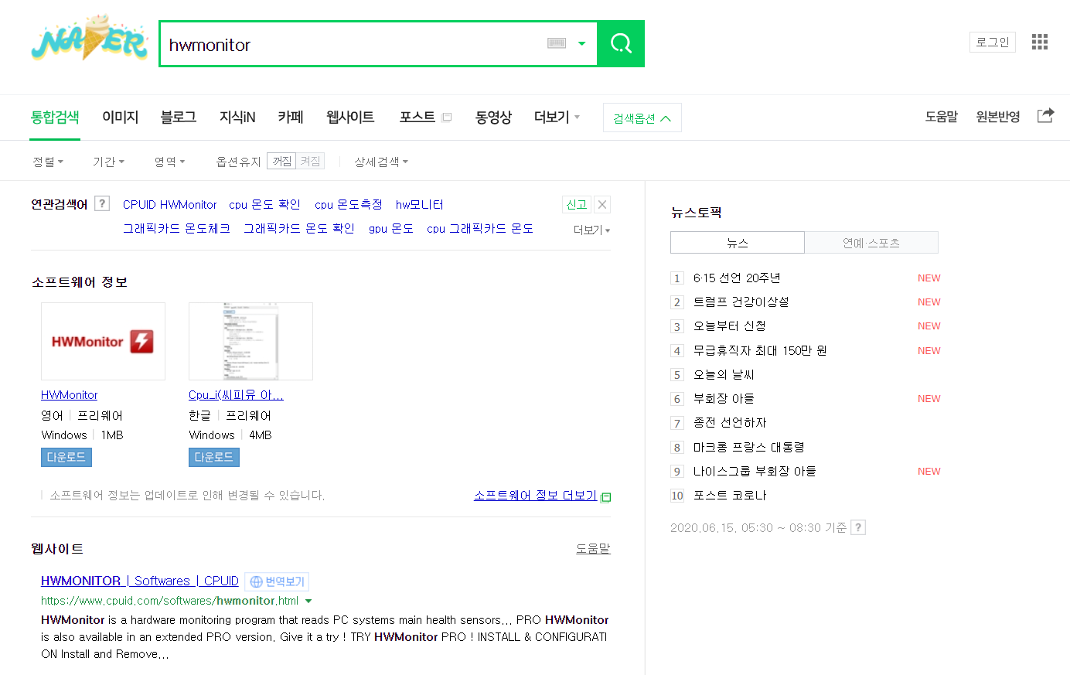Viewport: 1070px width, 675px height.
Task: Click related search gpu 온도
Action: coord(391,228)
